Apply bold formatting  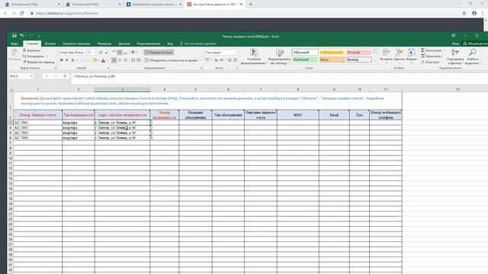coord(61,60)
